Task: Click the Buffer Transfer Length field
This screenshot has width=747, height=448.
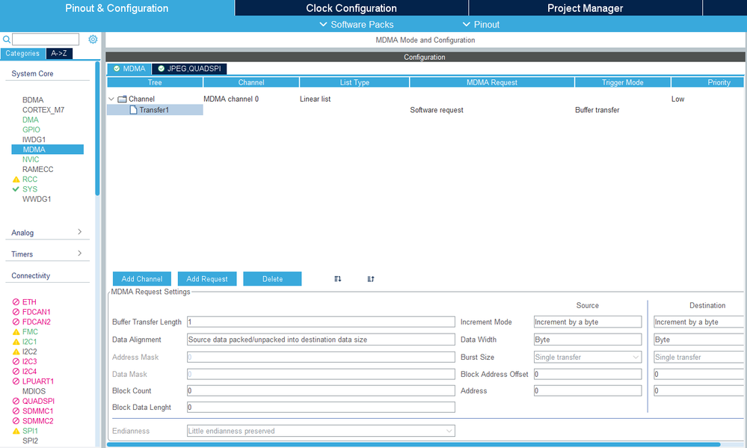Action: [321, 322]
